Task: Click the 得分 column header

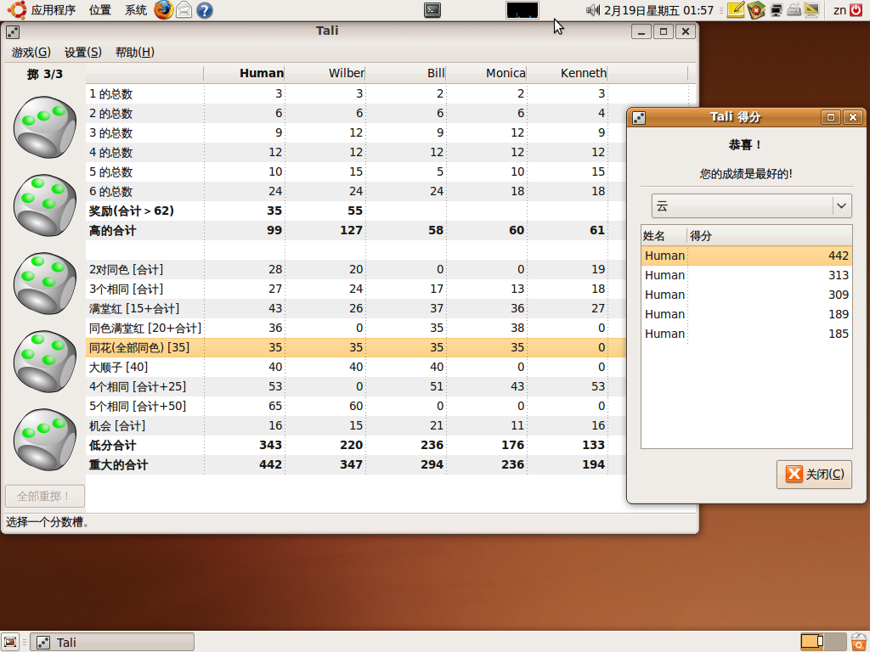Action: (769, 236)
